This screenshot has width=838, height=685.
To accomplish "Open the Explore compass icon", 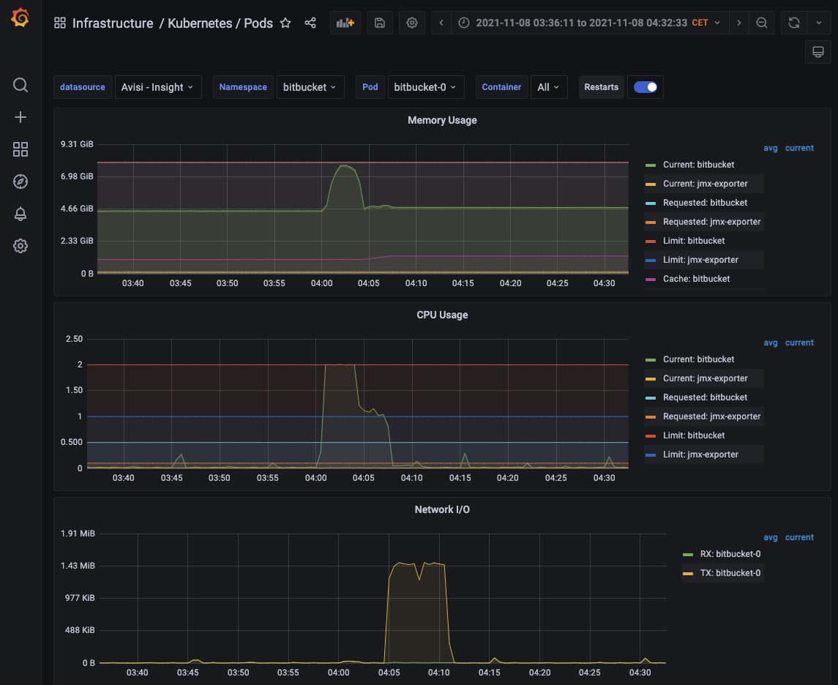I will pos(20,181).
